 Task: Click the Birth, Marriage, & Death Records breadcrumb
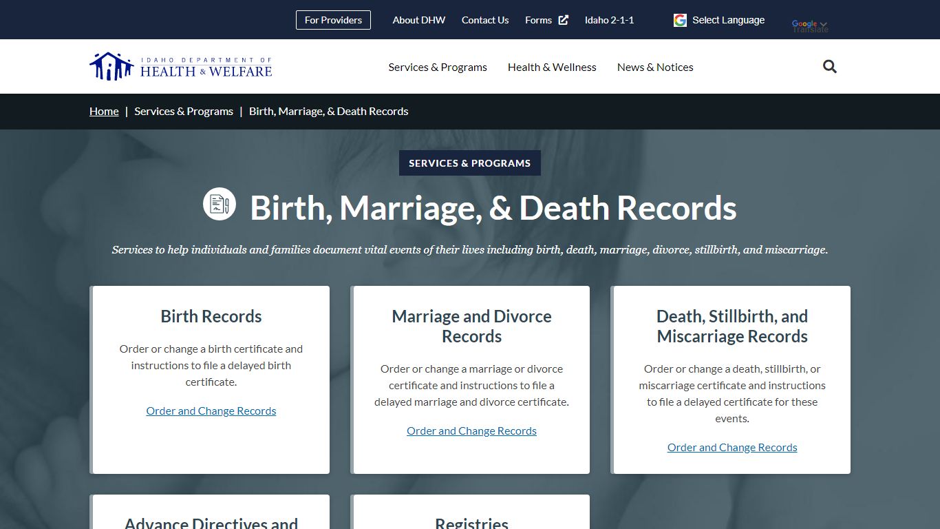329,111
